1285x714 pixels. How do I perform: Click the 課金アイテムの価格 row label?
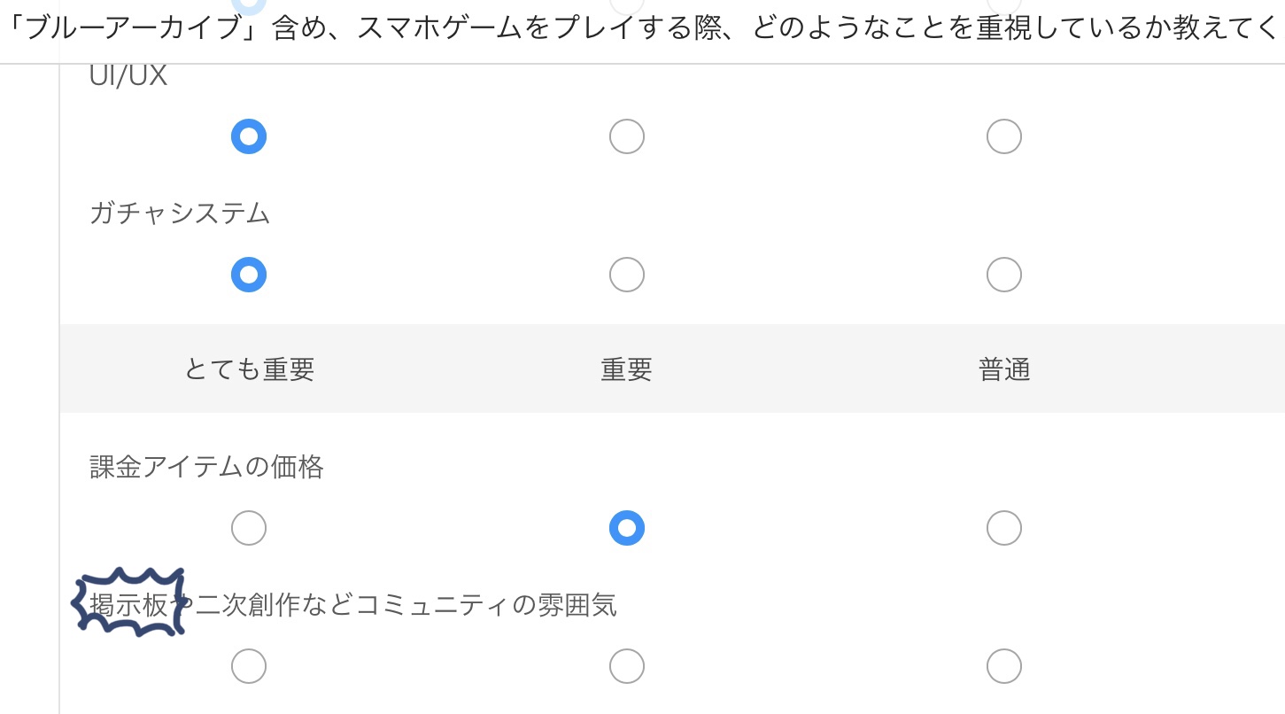[207, 467]
